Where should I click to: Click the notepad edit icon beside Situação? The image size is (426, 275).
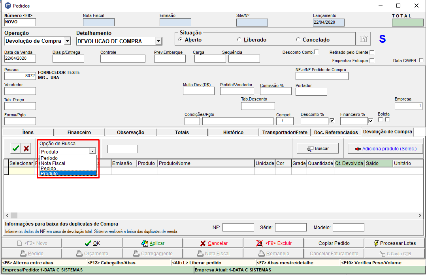point(363,39)
